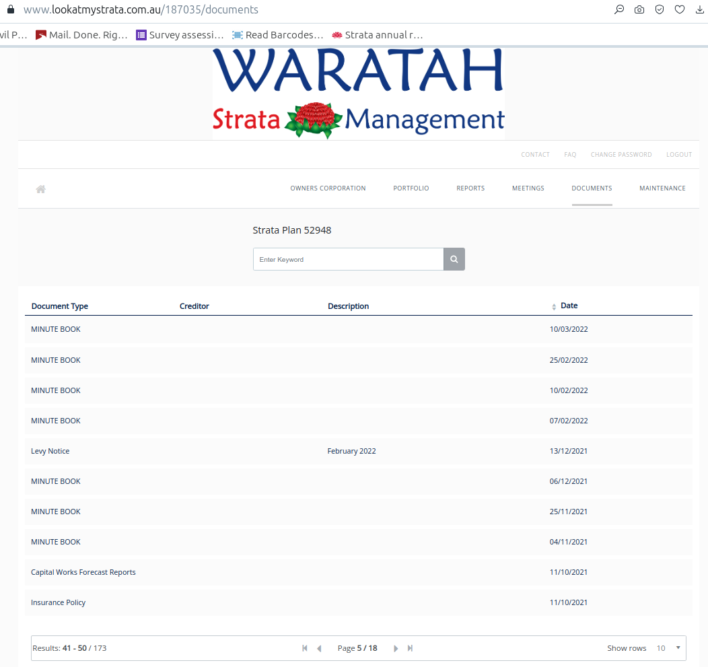Click the Creditor column header
Image resolution: width=708 pixels, height=667 pixels.
click(194, 306)
